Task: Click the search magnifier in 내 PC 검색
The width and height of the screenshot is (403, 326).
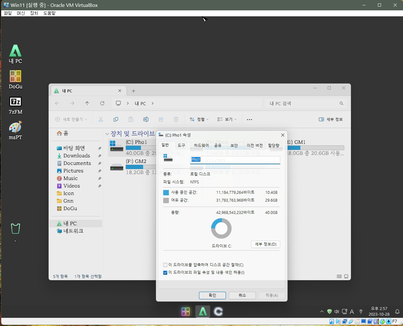Action: click(x=341, y=103)
